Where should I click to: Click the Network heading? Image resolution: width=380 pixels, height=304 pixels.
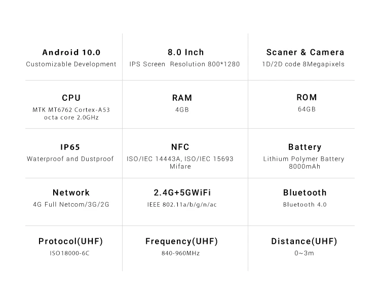coord(71,193)
